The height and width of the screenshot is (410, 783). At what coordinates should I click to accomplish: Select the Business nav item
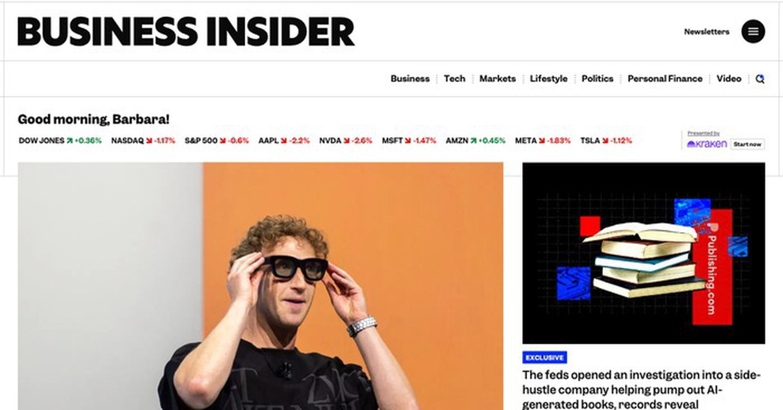point(410,78)
